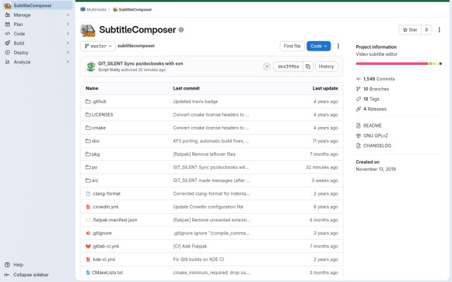View the star count of 9
This screenshot has height=282, width=452.
tap(427, 30)
